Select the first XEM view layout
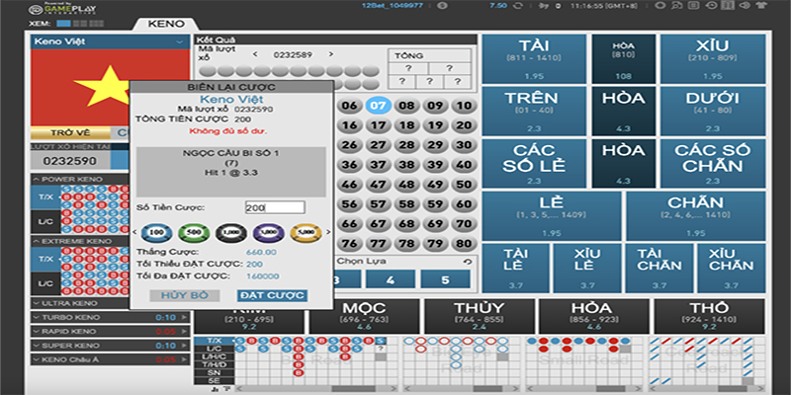Viewport: 791px width, 395px height. point(63,24)
